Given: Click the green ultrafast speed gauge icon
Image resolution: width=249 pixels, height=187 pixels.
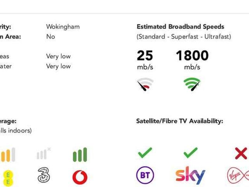Looking at the screenshot, I should point(192,84).
